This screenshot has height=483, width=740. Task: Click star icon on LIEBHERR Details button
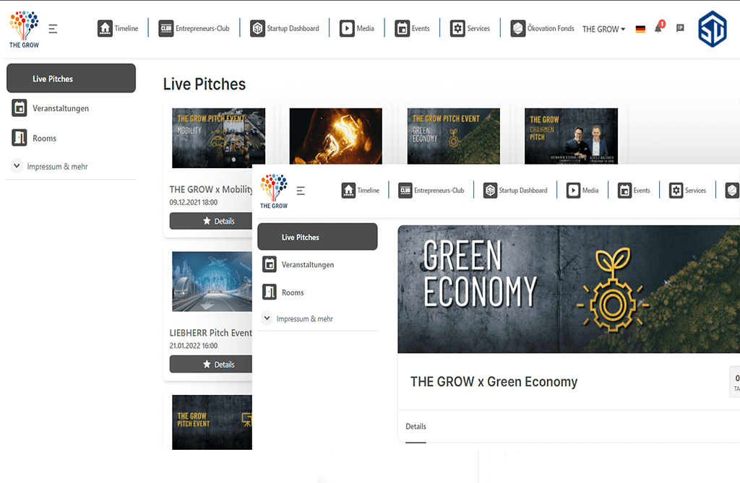point(207,364)
